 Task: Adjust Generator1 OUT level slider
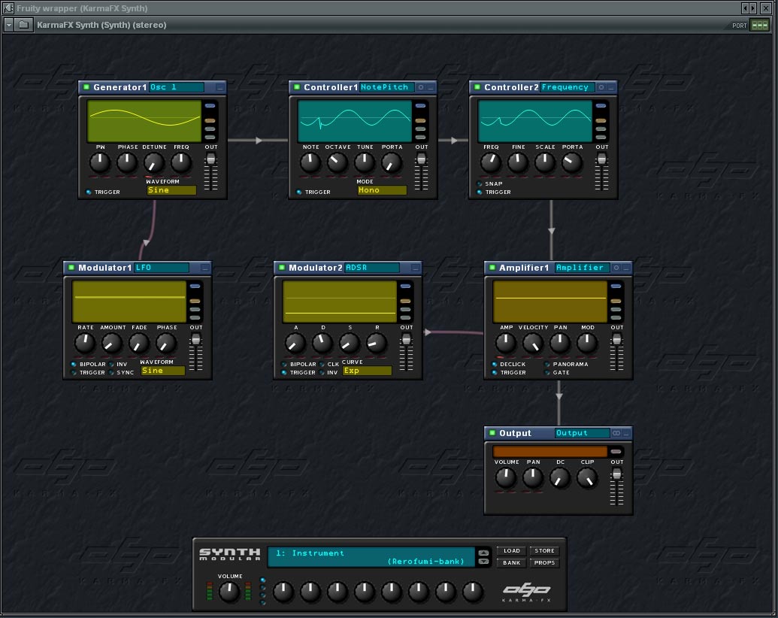[211, 171]
